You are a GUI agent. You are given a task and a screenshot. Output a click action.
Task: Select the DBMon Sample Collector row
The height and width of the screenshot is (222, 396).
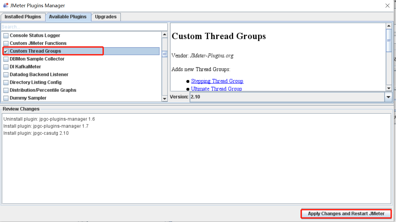(81, 59)
